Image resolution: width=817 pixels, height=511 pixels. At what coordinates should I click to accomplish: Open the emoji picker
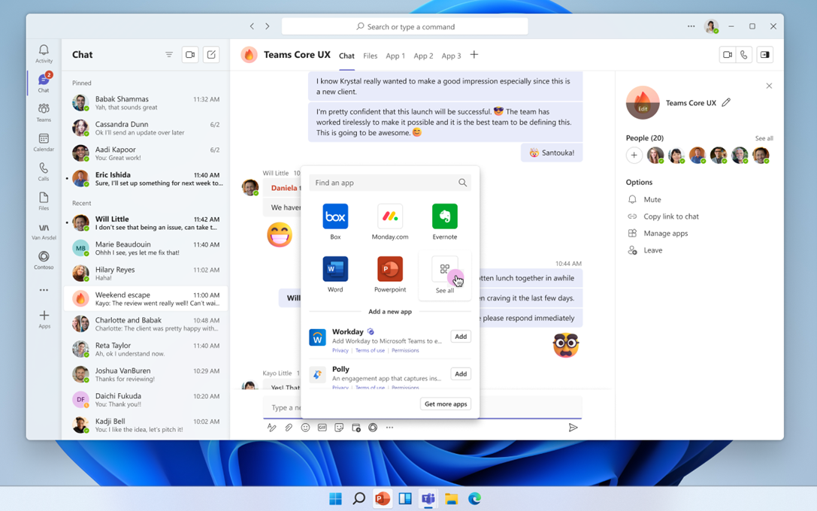tap(305, 428)
